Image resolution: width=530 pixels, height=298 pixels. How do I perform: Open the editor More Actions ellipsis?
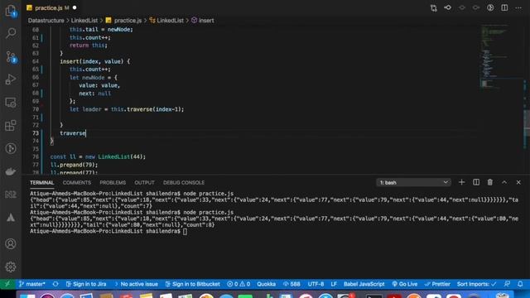[x=518, y=7]
